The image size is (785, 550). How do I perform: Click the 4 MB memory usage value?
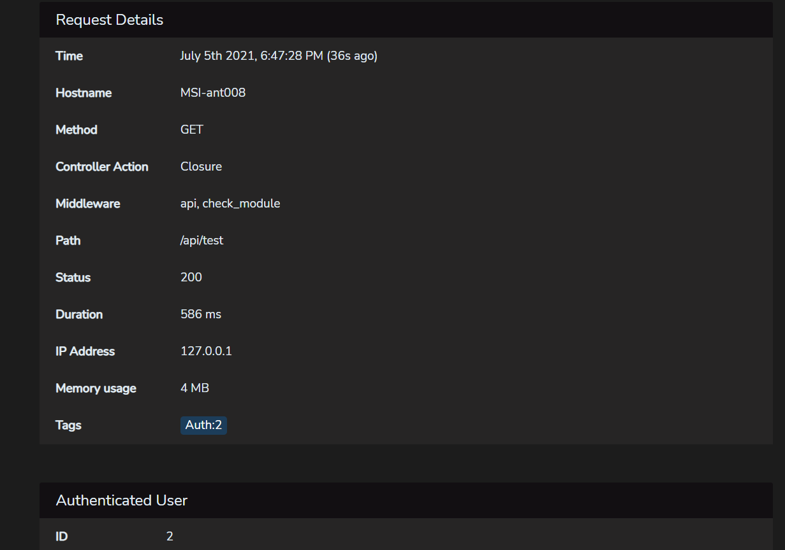click(x=194, y=388)
